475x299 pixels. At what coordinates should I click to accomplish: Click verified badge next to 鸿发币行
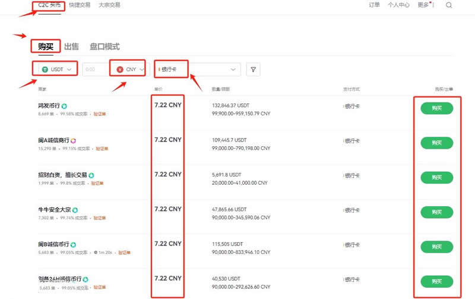coord(64,107)
